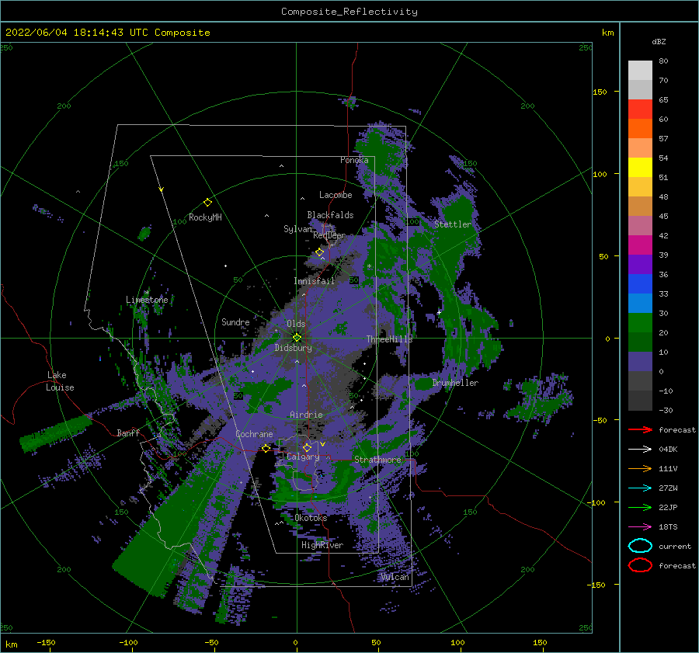Select the slate-purple 0-10 dBZ swatch
This screenshot has height=653, width=699.
(640, 362)
